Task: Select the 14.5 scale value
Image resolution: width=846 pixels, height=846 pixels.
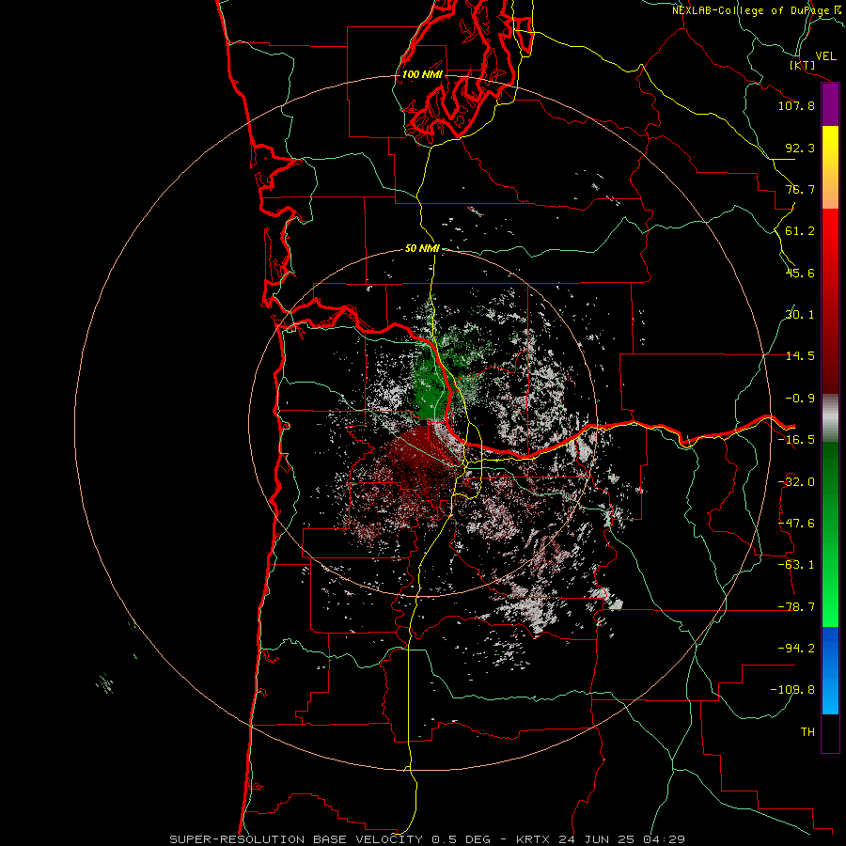Action: click(x=800, y=356)
